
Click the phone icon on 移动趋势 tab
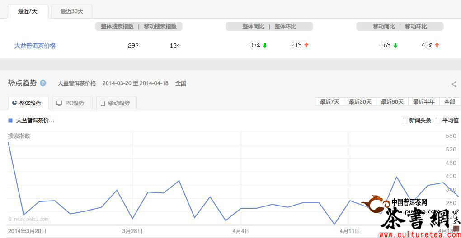point(103,103)
